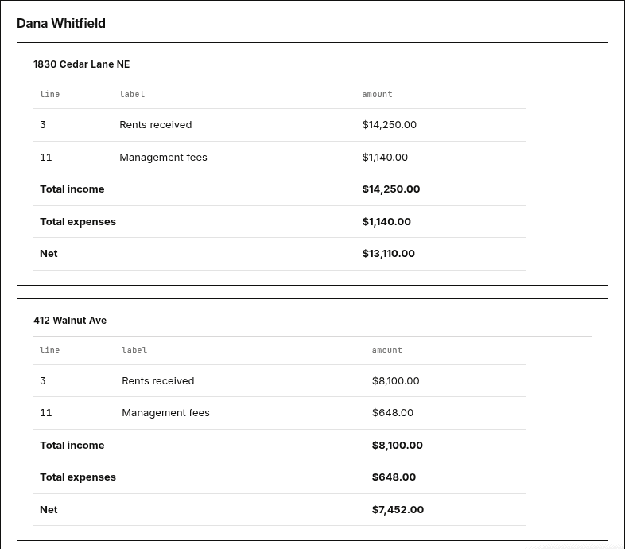
Task: Click the bold $648.00 total expenses value
Action: click(x=394, y=477)
